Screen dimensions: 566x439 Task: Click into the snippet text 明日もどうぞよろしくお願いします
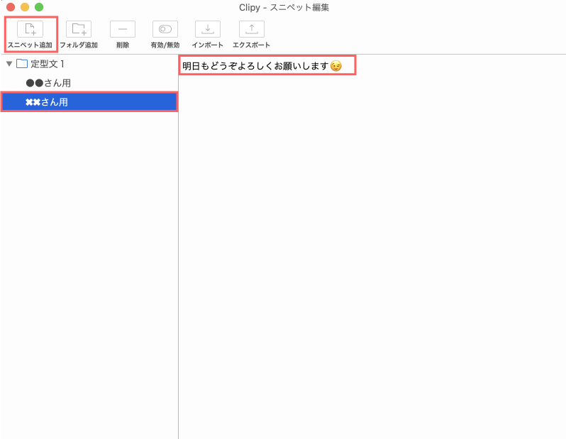click(x=255, y=66)
